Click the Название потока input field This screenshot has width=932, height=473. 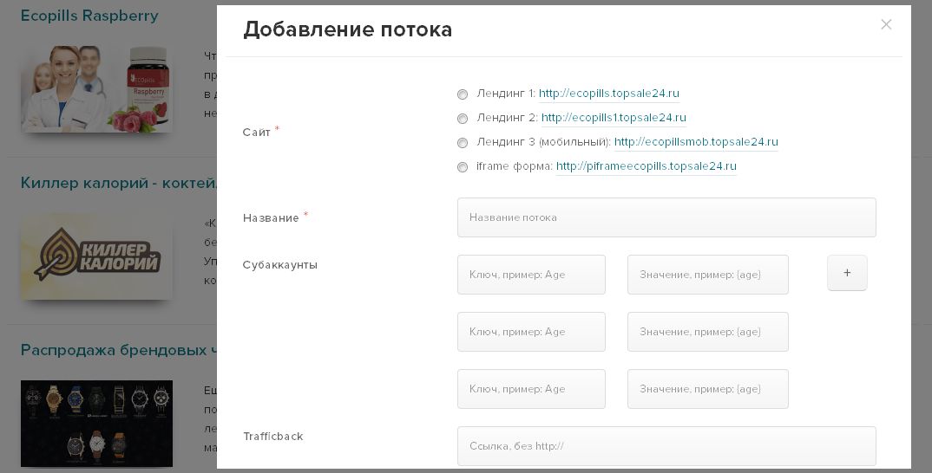coord(666,217)
